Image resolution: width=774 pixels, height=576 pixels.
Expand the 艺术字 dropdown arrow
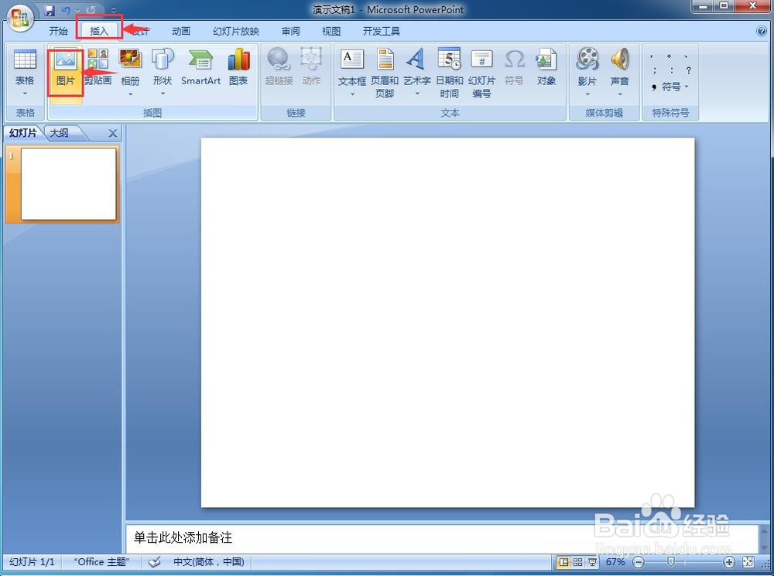416,94
